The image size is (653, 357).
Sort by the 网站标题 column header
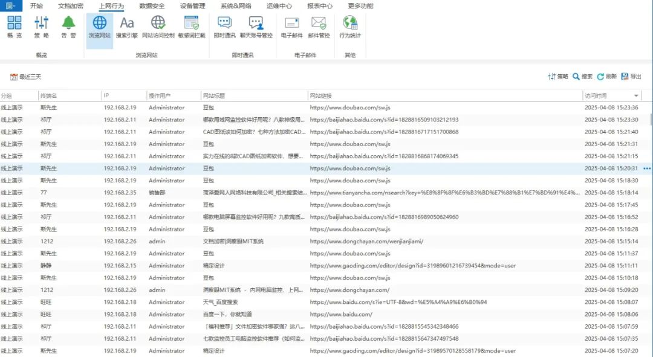coord(255,95)
